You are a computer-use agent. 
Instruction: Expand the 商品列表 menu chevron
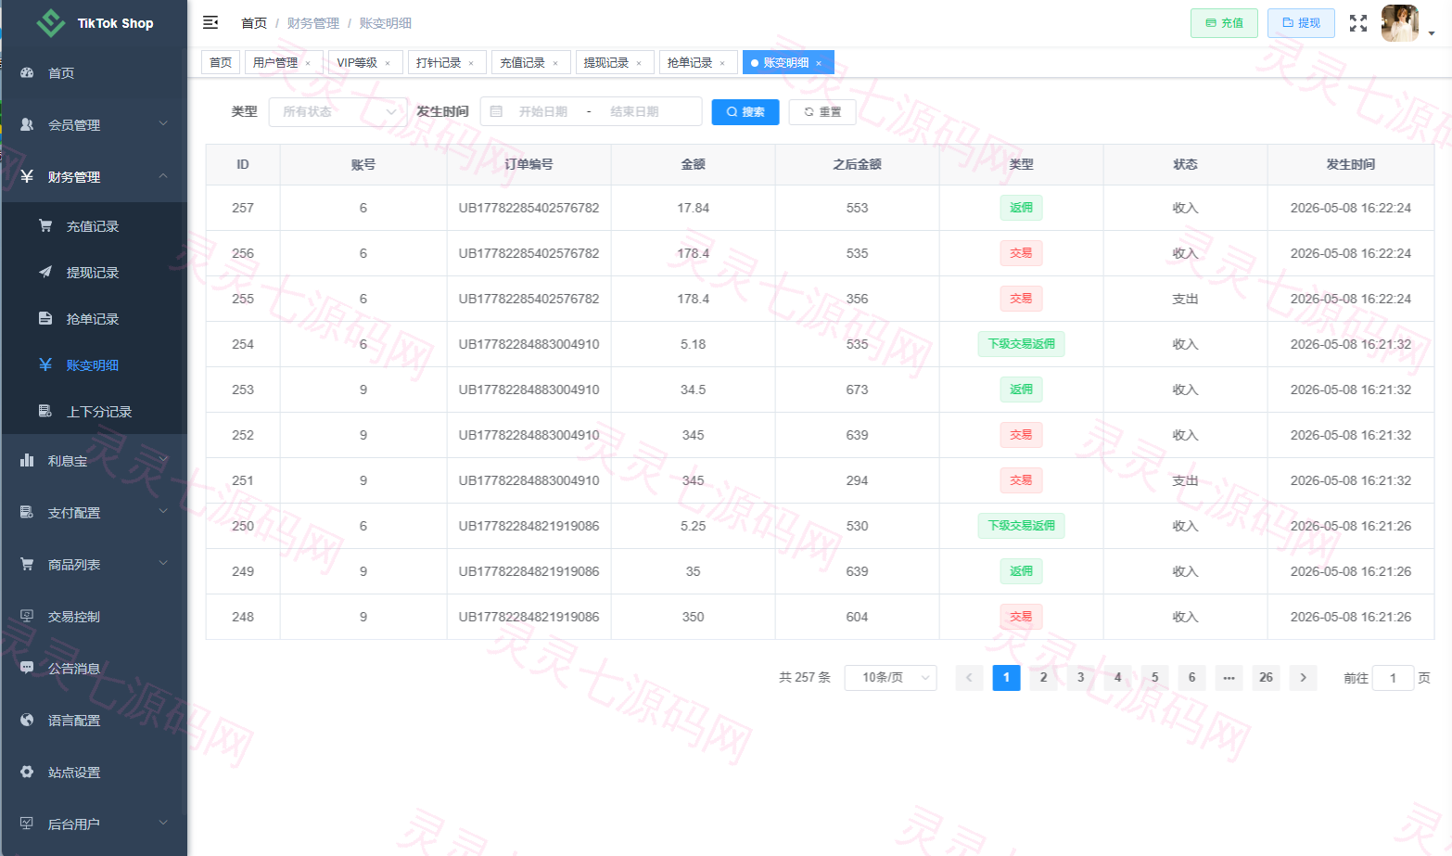[x=163, y=564]
